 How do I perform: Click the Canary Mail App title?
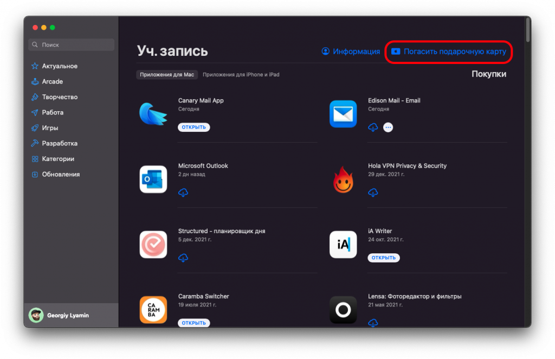(201, 100)
